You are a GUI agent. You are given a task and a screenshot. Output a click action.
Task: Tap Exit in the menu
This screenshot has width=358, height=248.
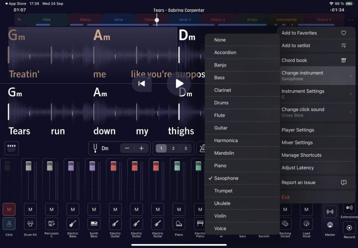(x=316, y=197)
